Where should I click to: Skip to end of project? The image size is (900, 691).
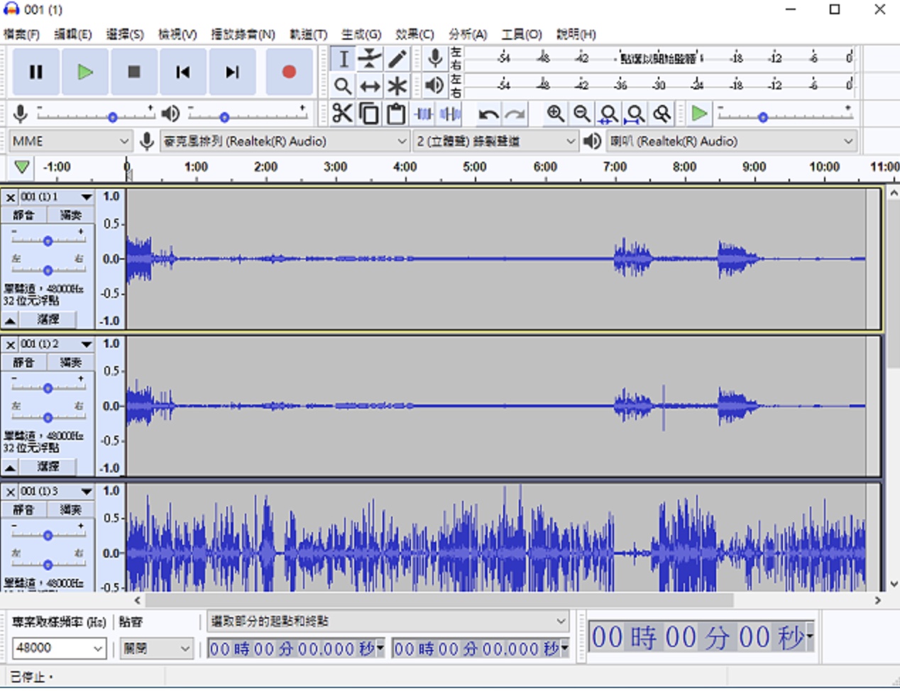point(232,72)
